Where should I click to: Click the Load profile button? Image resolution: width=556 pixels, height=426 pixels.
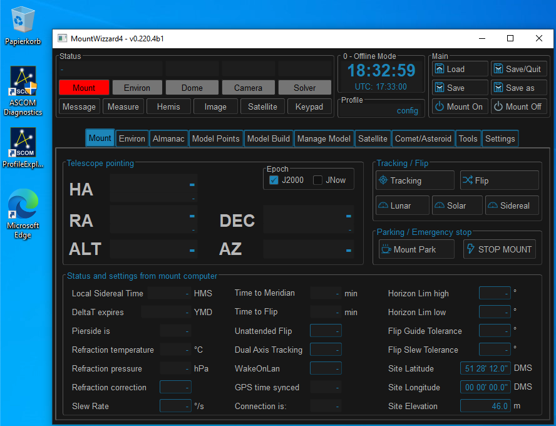click(x=460, y=69)
